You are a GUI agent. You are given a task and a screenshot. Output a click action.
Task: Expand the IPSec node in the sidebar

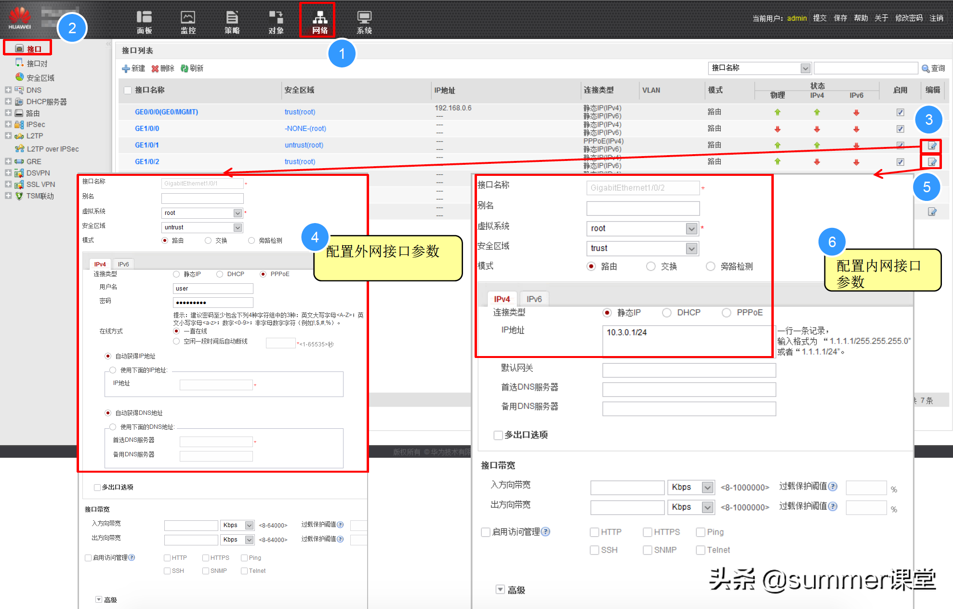pyautogui.click(x=8, y=124)
